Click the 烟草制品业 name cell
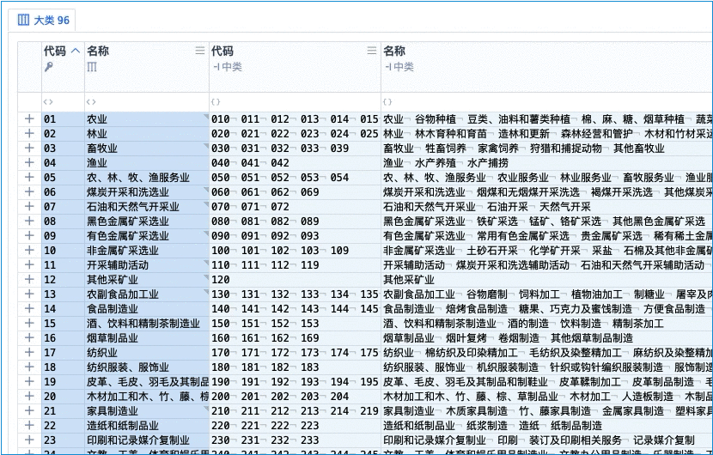 [x=146, y=338]
